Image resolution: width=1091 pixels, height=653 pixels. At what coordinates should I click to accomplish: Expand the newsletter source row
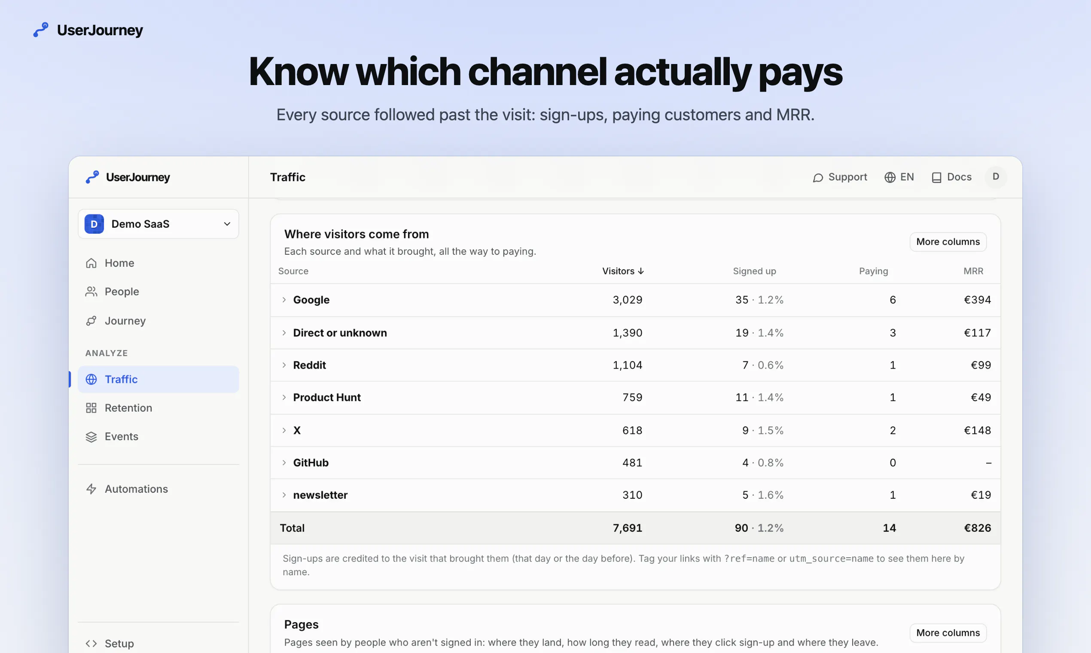[284, 495]
